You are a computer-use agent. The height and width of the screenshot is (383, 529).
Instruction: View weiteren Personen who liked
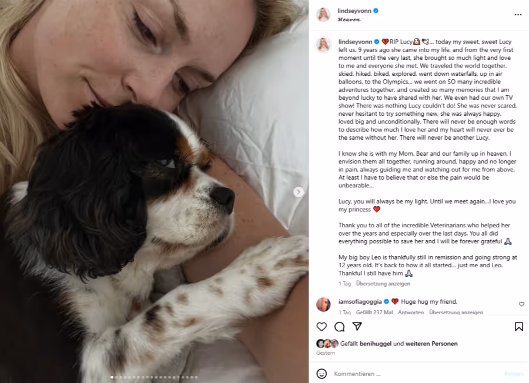pyautogui.click(x=431, y=344)
